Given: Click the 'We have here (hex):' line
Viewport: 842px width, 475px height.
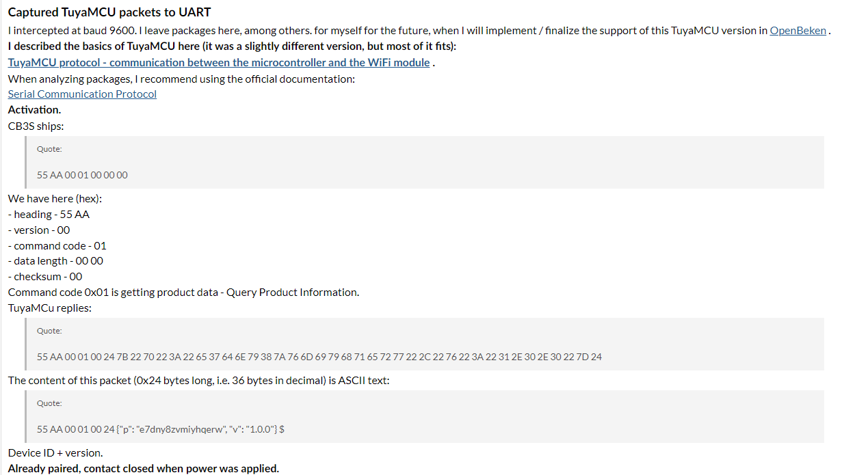Looking at the screenshot, I should [55, 199].
